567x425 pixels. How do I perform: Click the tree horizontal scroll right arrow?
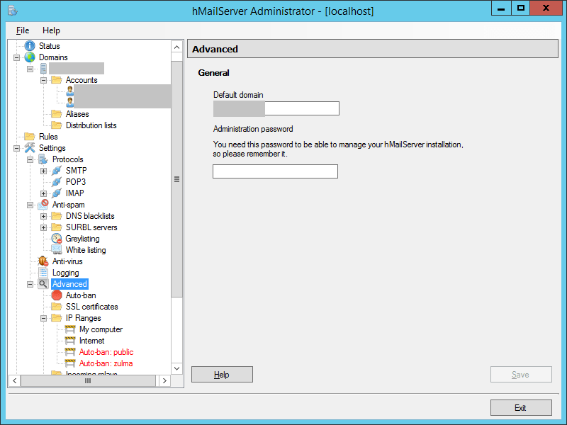click(164, 380)
